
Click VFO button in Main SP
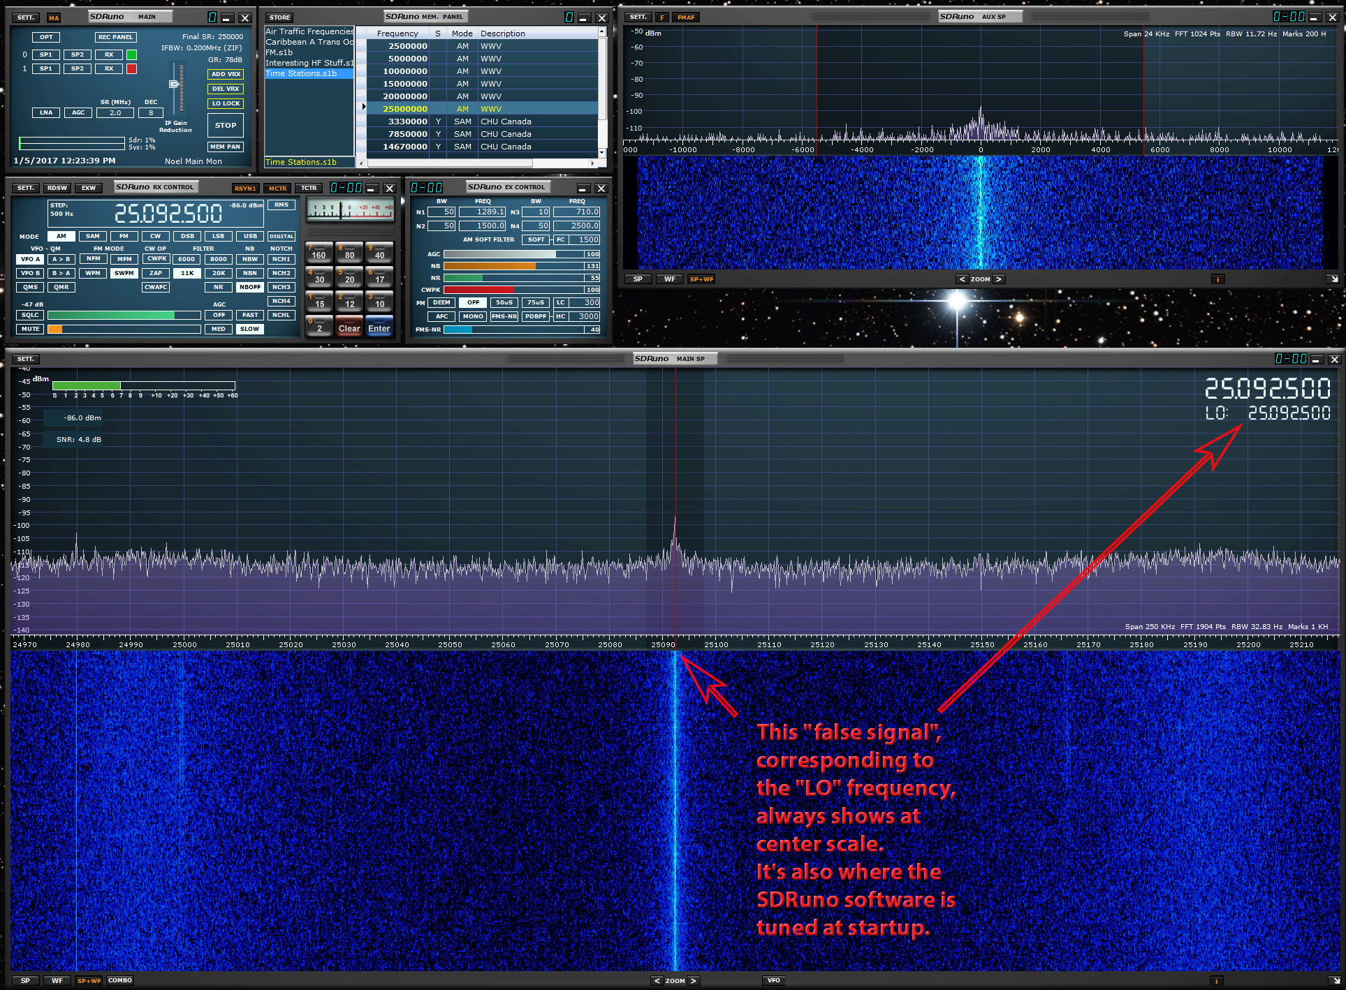coord(774,980)
